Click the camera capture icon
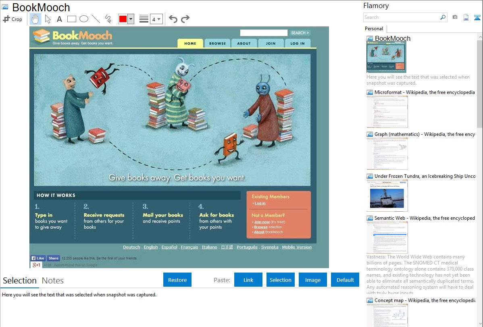Image resolution: width=483 pixels, height=327 pixels. [x=455, y=17]
